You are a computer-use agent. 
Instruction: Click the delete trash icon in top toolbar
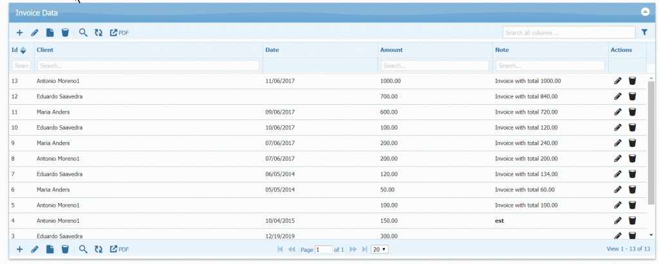(65, 32)
